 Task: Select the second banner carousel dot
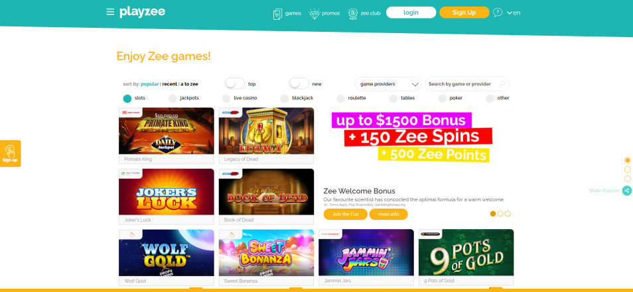(500, 214)
